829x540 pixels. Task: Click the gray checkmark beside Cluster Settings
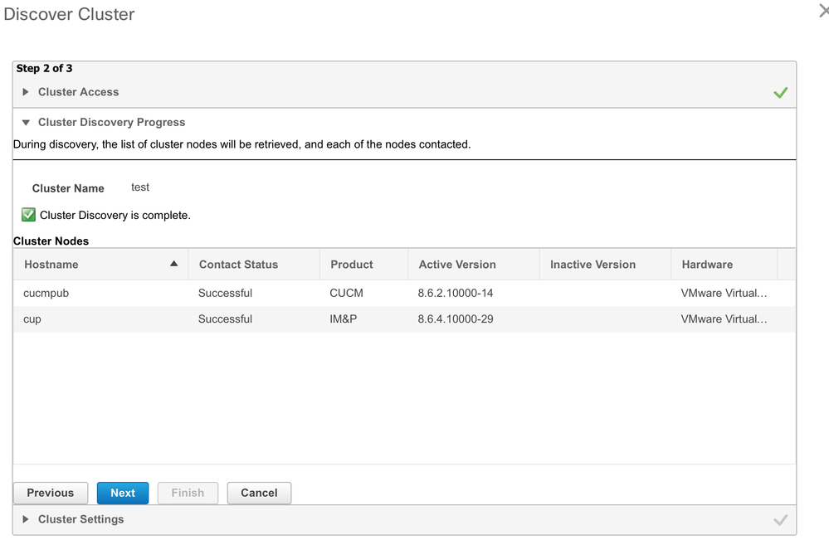780,520
